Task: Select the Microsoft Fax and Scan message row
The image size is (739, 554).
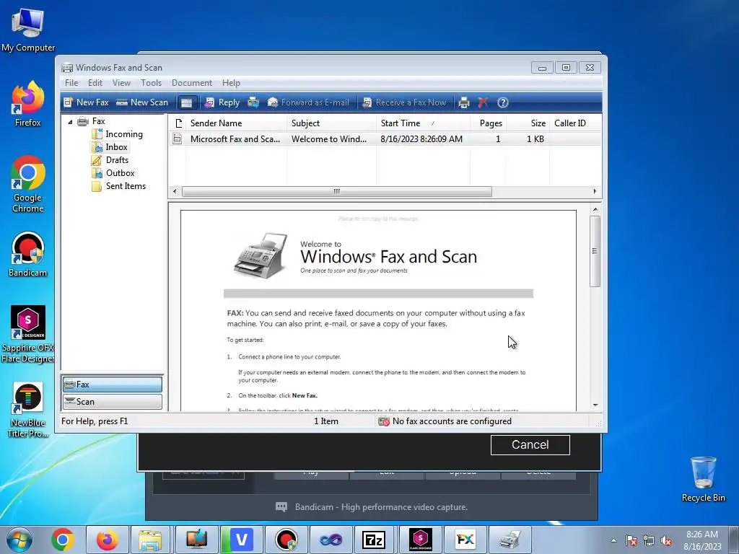Action: [x=385, y=139]
